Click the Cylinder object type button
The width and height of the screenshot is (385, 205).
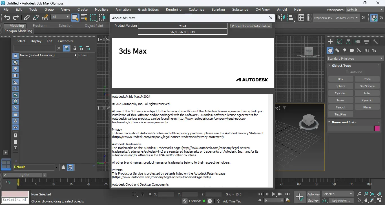[340, 93]
